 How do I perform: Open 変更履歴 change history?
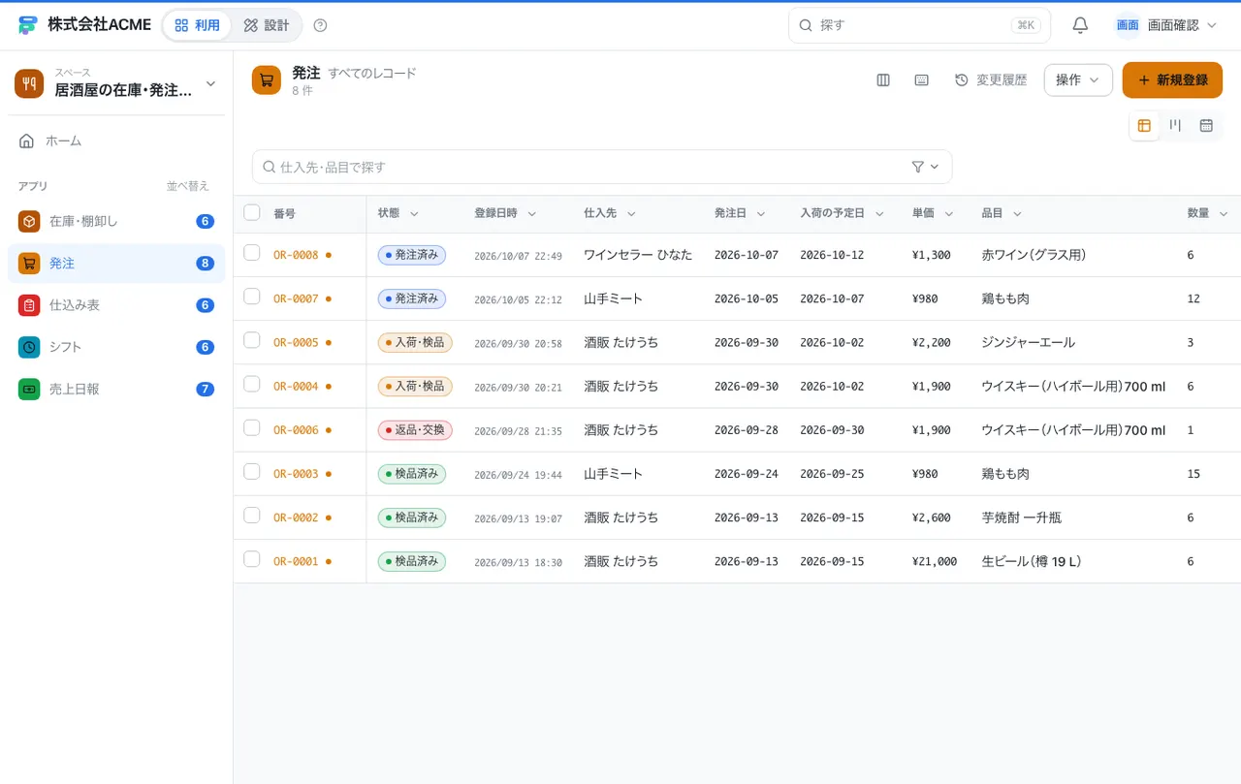tap(991, 80)
